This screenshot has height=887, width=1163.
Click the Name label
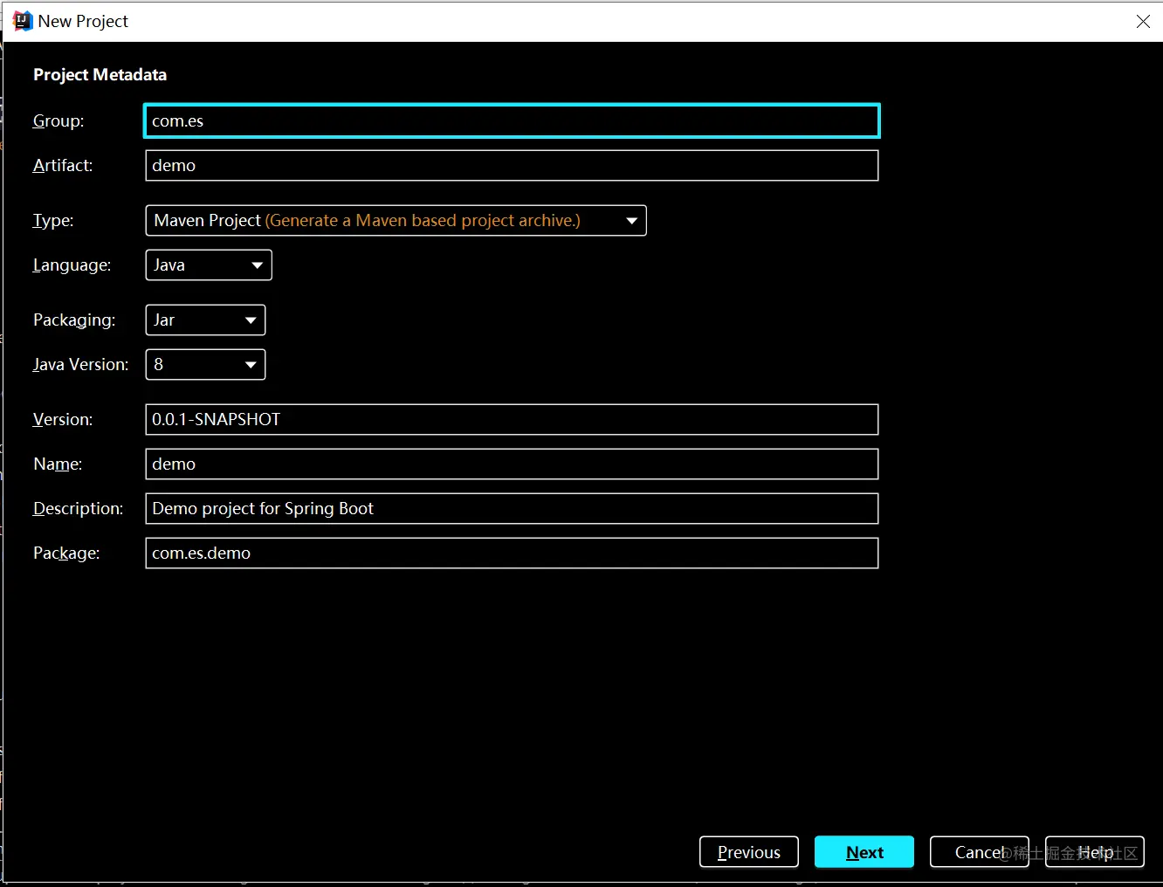pos(58,464)
